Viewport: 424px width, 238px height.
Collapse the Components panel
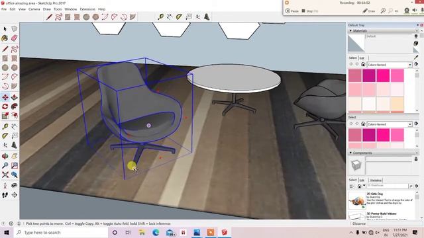click(x=350, y=153)
